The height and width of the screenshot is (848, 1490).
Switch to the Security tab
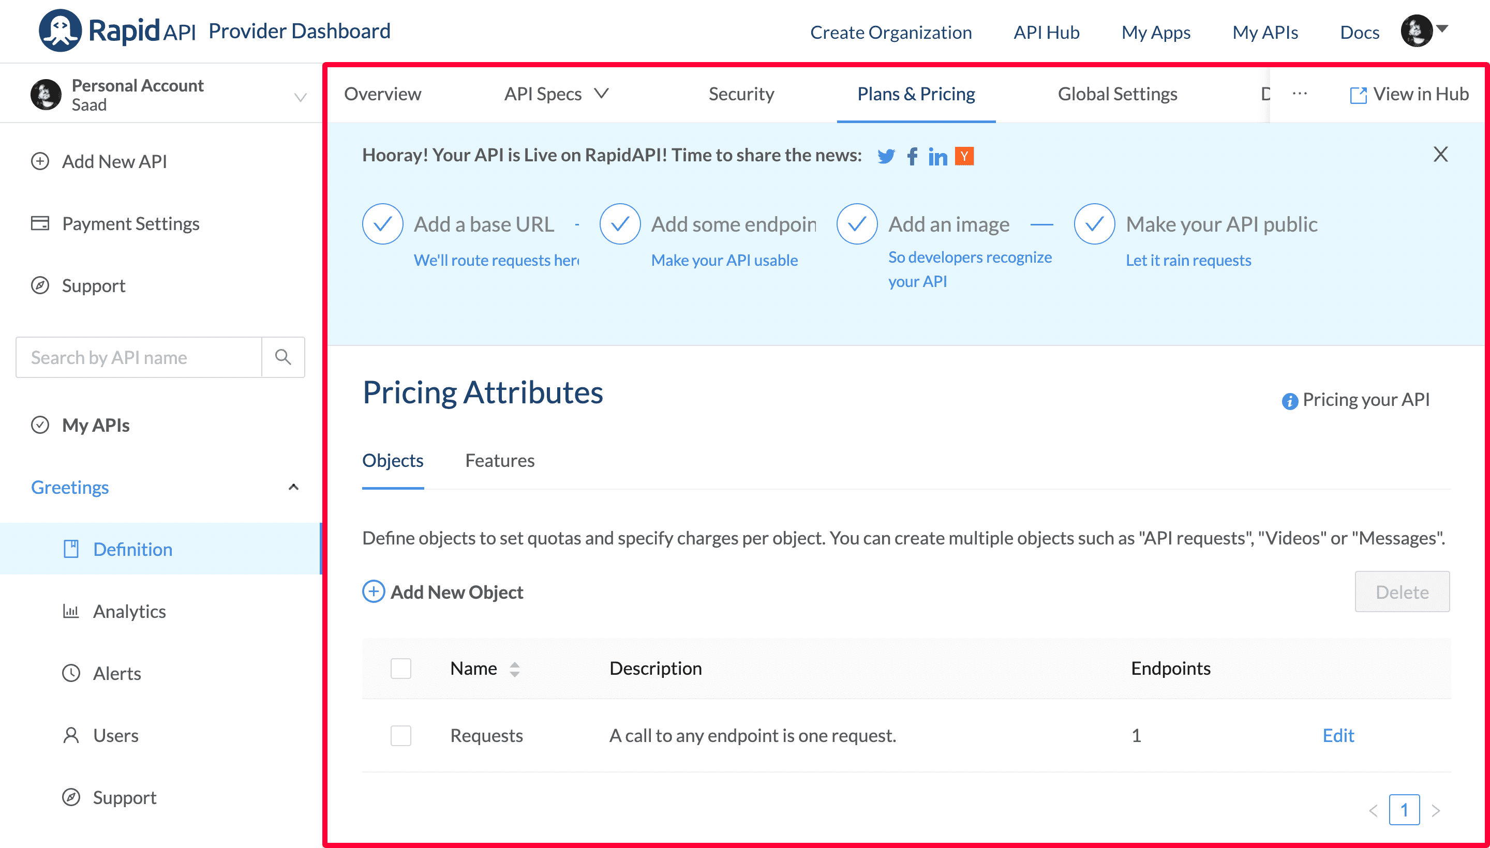(741, 94)
